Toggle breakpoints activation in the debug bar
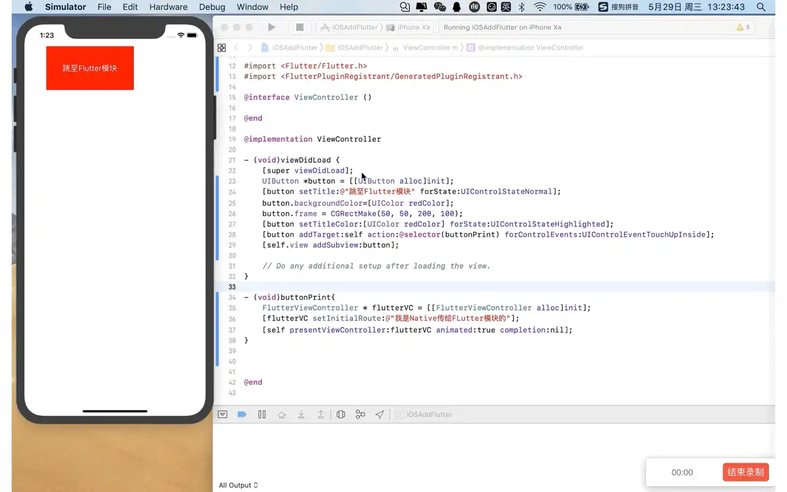This screenshot has width=787, height=492. (x=242, y=415)
